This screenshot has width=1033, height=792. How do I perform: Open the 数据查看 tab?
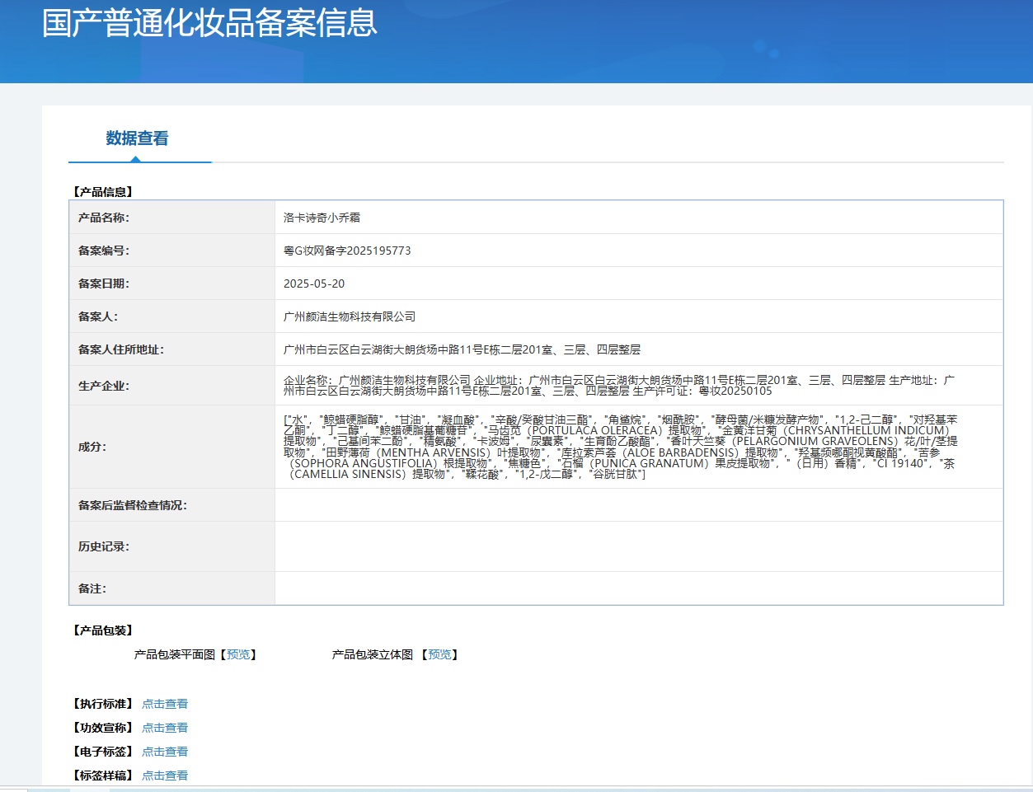click(137, 138)
